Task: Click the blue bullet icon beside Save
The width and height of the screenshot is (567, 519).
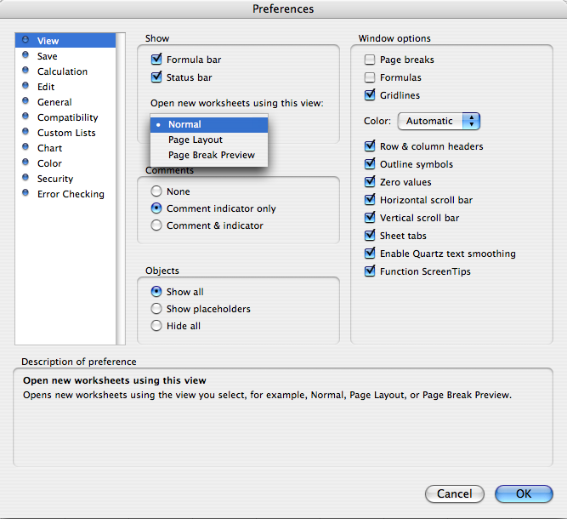Action: (26, 56)
